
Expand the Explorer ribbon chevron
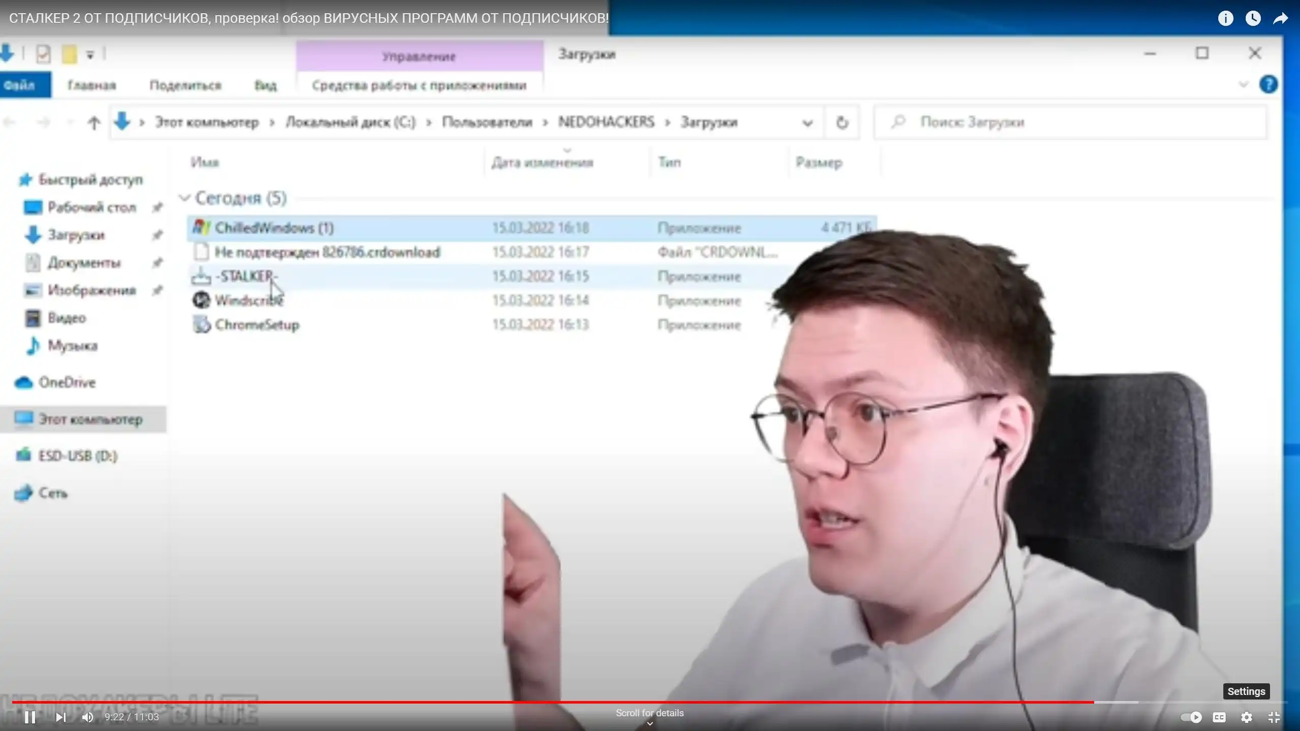pos(1243,84)
